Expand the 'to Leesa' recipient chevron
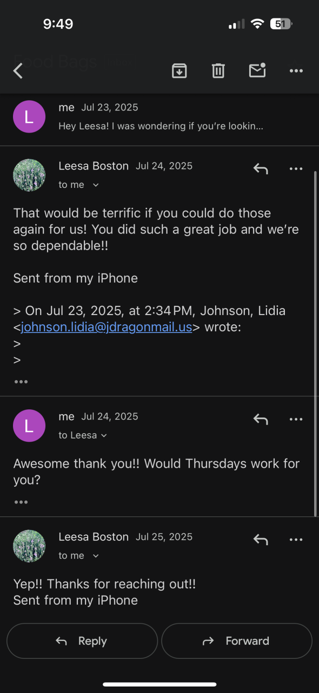 pyautogui.click(x=104, y=436)
